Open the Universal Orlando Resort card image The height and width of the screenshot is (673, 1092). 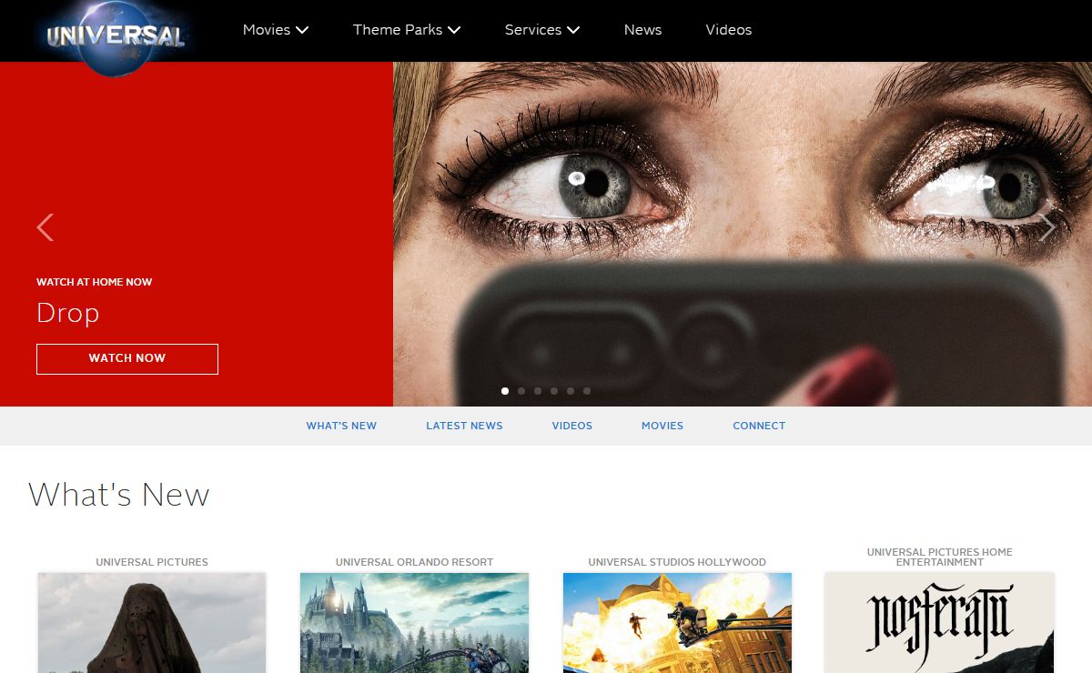coord(415,623)
